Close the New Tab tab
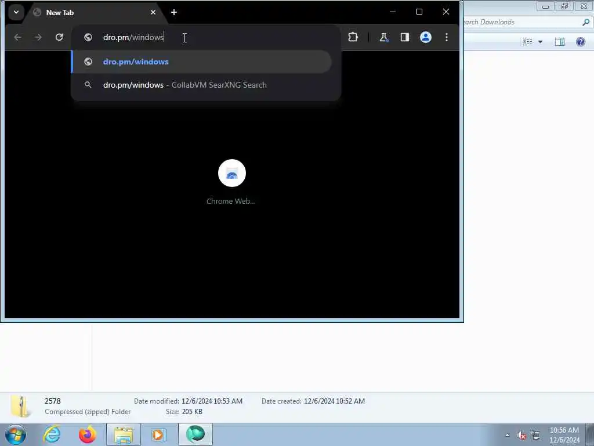This screenshot has height=446, width=594. 153,13
